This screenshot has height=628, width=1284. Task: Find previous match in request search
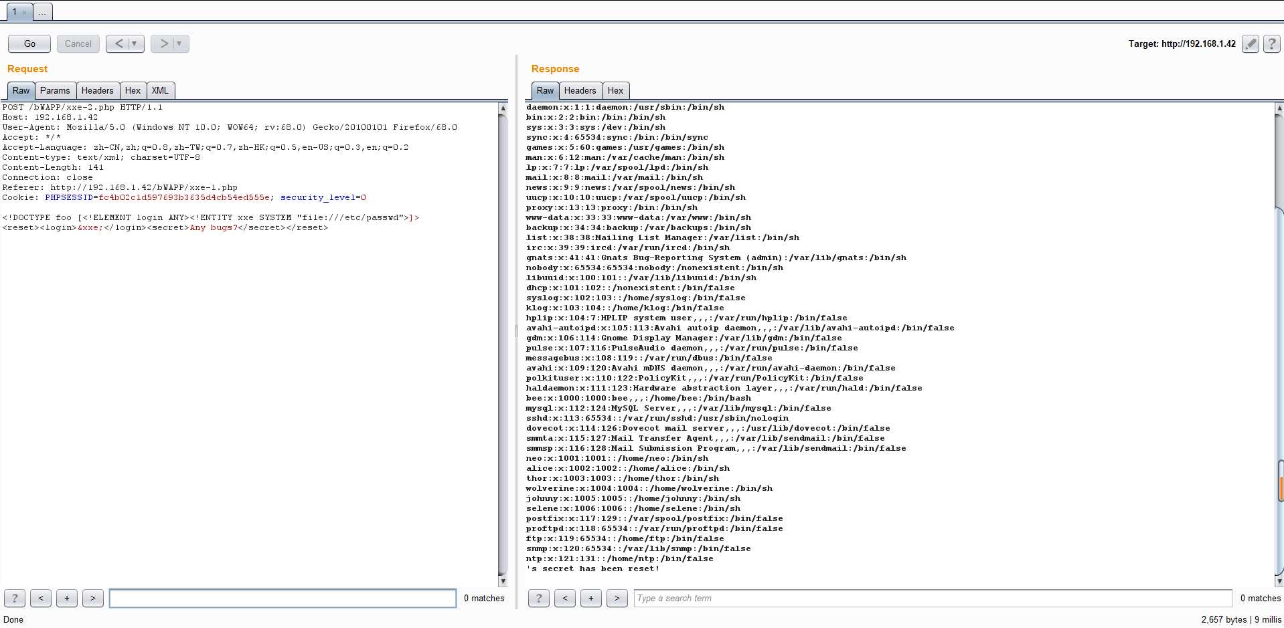[41, 598]
